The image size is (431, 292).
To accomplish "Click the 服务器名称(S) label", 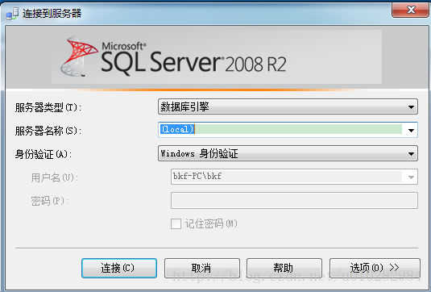I will (48, 131).
